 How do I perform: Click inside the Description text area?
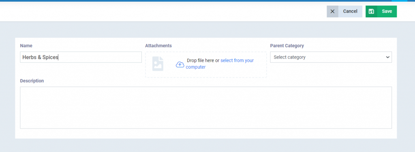click(206, 108)
